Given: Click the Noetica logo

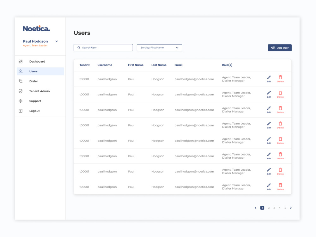Looking at the screenshot, I should (x=36, y=29).
